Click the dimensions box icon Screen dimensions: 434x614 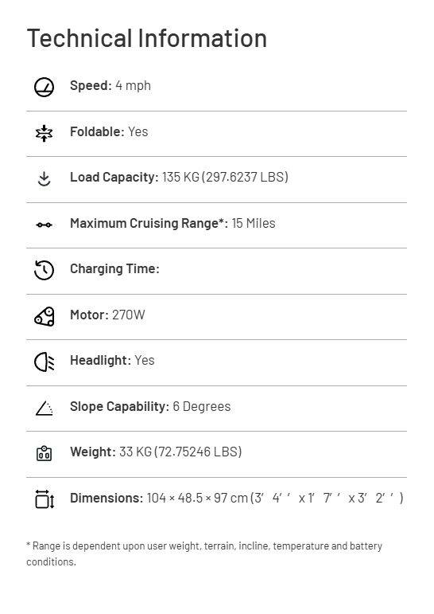point(45,499)
